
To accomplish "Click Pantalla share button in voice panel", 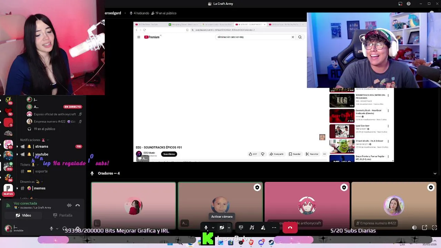I will [x=63, y=215].
